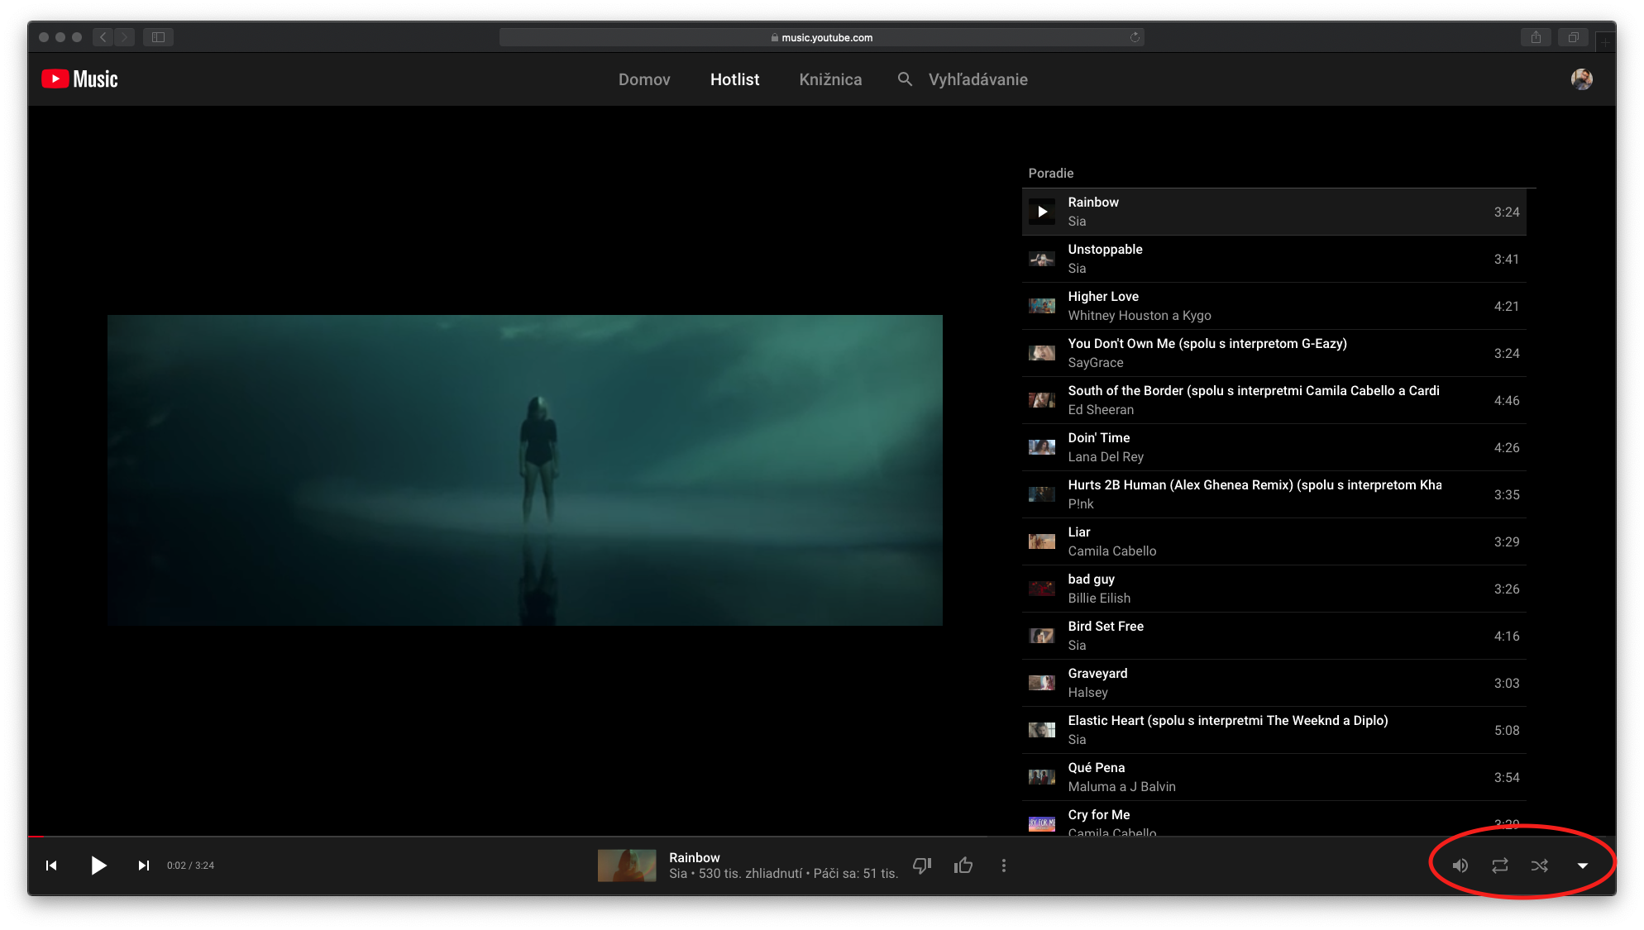This screenshot has height=930, width=1644.
Task: Click the SayGrace artist name
Action: tap(1096, 363)
